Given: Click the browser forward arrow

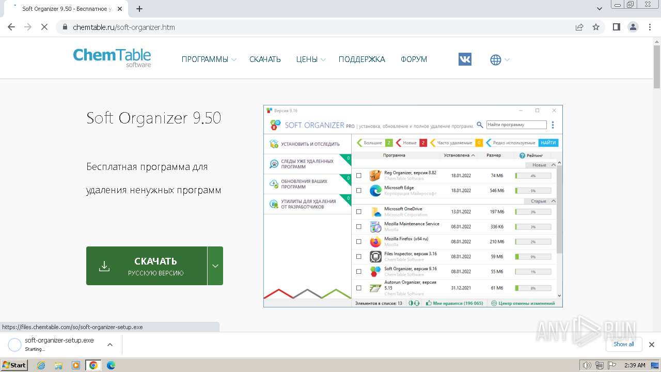Looking at the screenshot, I should pyautogui.click(x=28, y=27).
